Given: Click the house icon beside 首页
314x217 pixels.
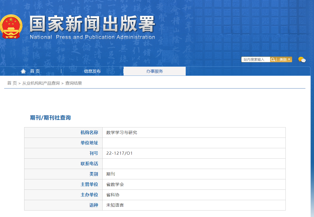Looking at the screenshot, I should 23,71.
